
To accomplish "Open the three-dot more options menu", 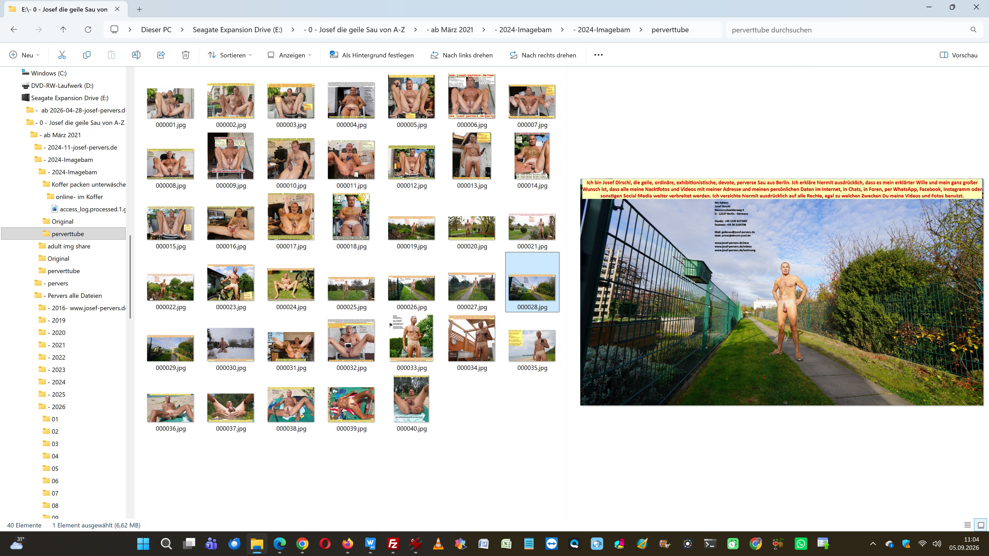I will click(598, 55).
